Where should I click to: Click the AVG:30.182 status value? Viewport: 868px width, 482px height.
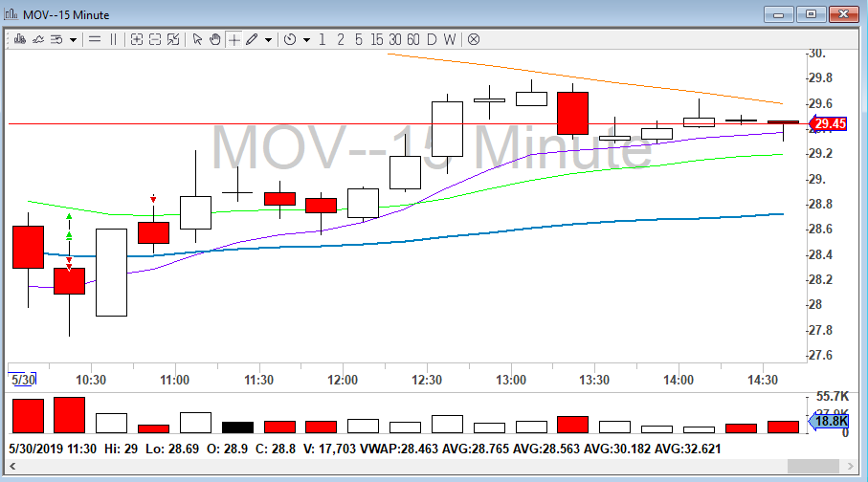[616, 449]
